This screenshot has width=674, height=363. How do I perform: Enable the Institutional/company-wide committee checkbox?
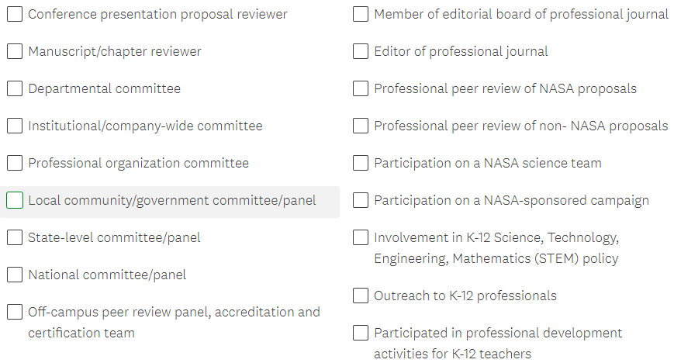[15, 126]
